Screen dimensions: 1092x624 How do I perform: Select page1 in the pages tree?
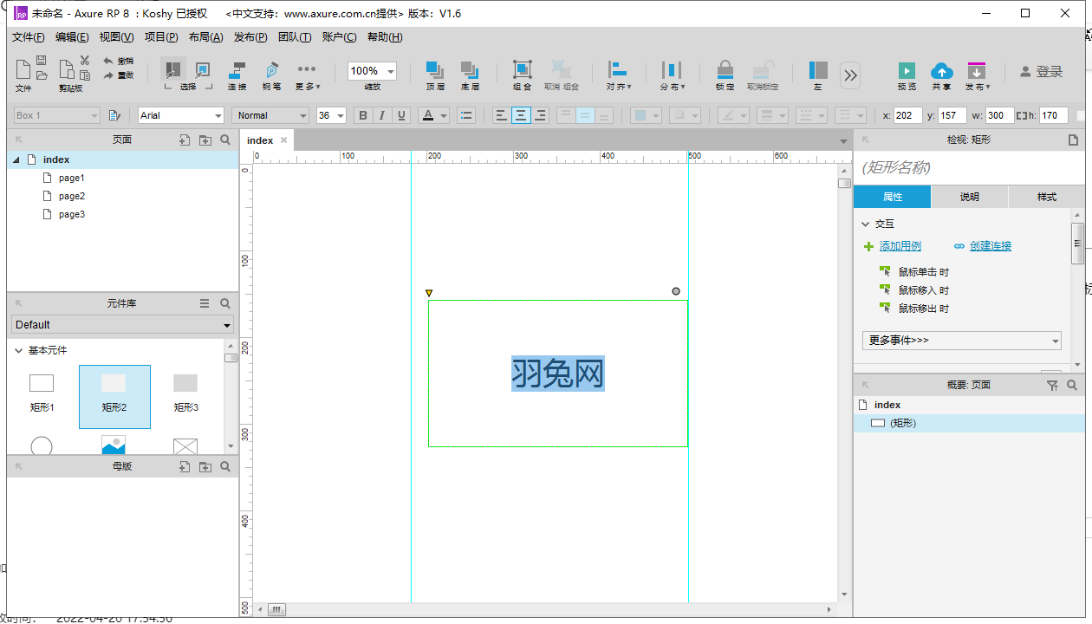pyautogui.click(x=72, y=178)
